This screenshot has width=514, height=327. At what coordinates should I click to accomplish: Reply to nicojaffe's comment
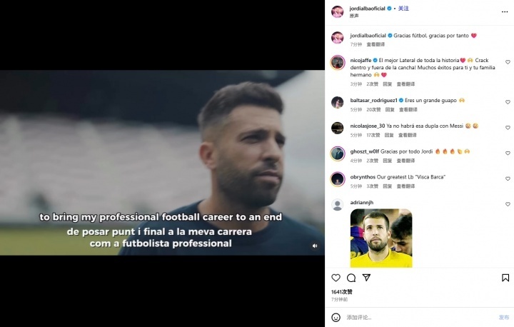(388, 84)
